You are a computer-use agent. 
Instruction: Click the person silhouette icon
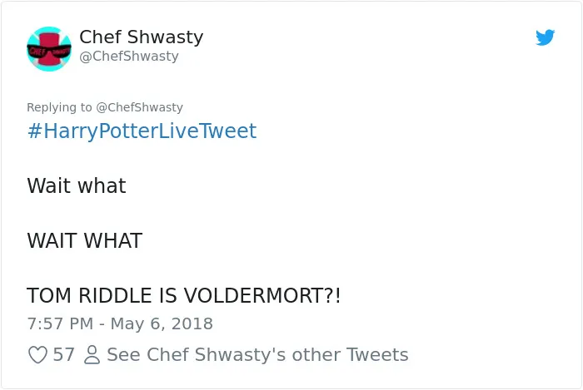click(x=92, y=354)
